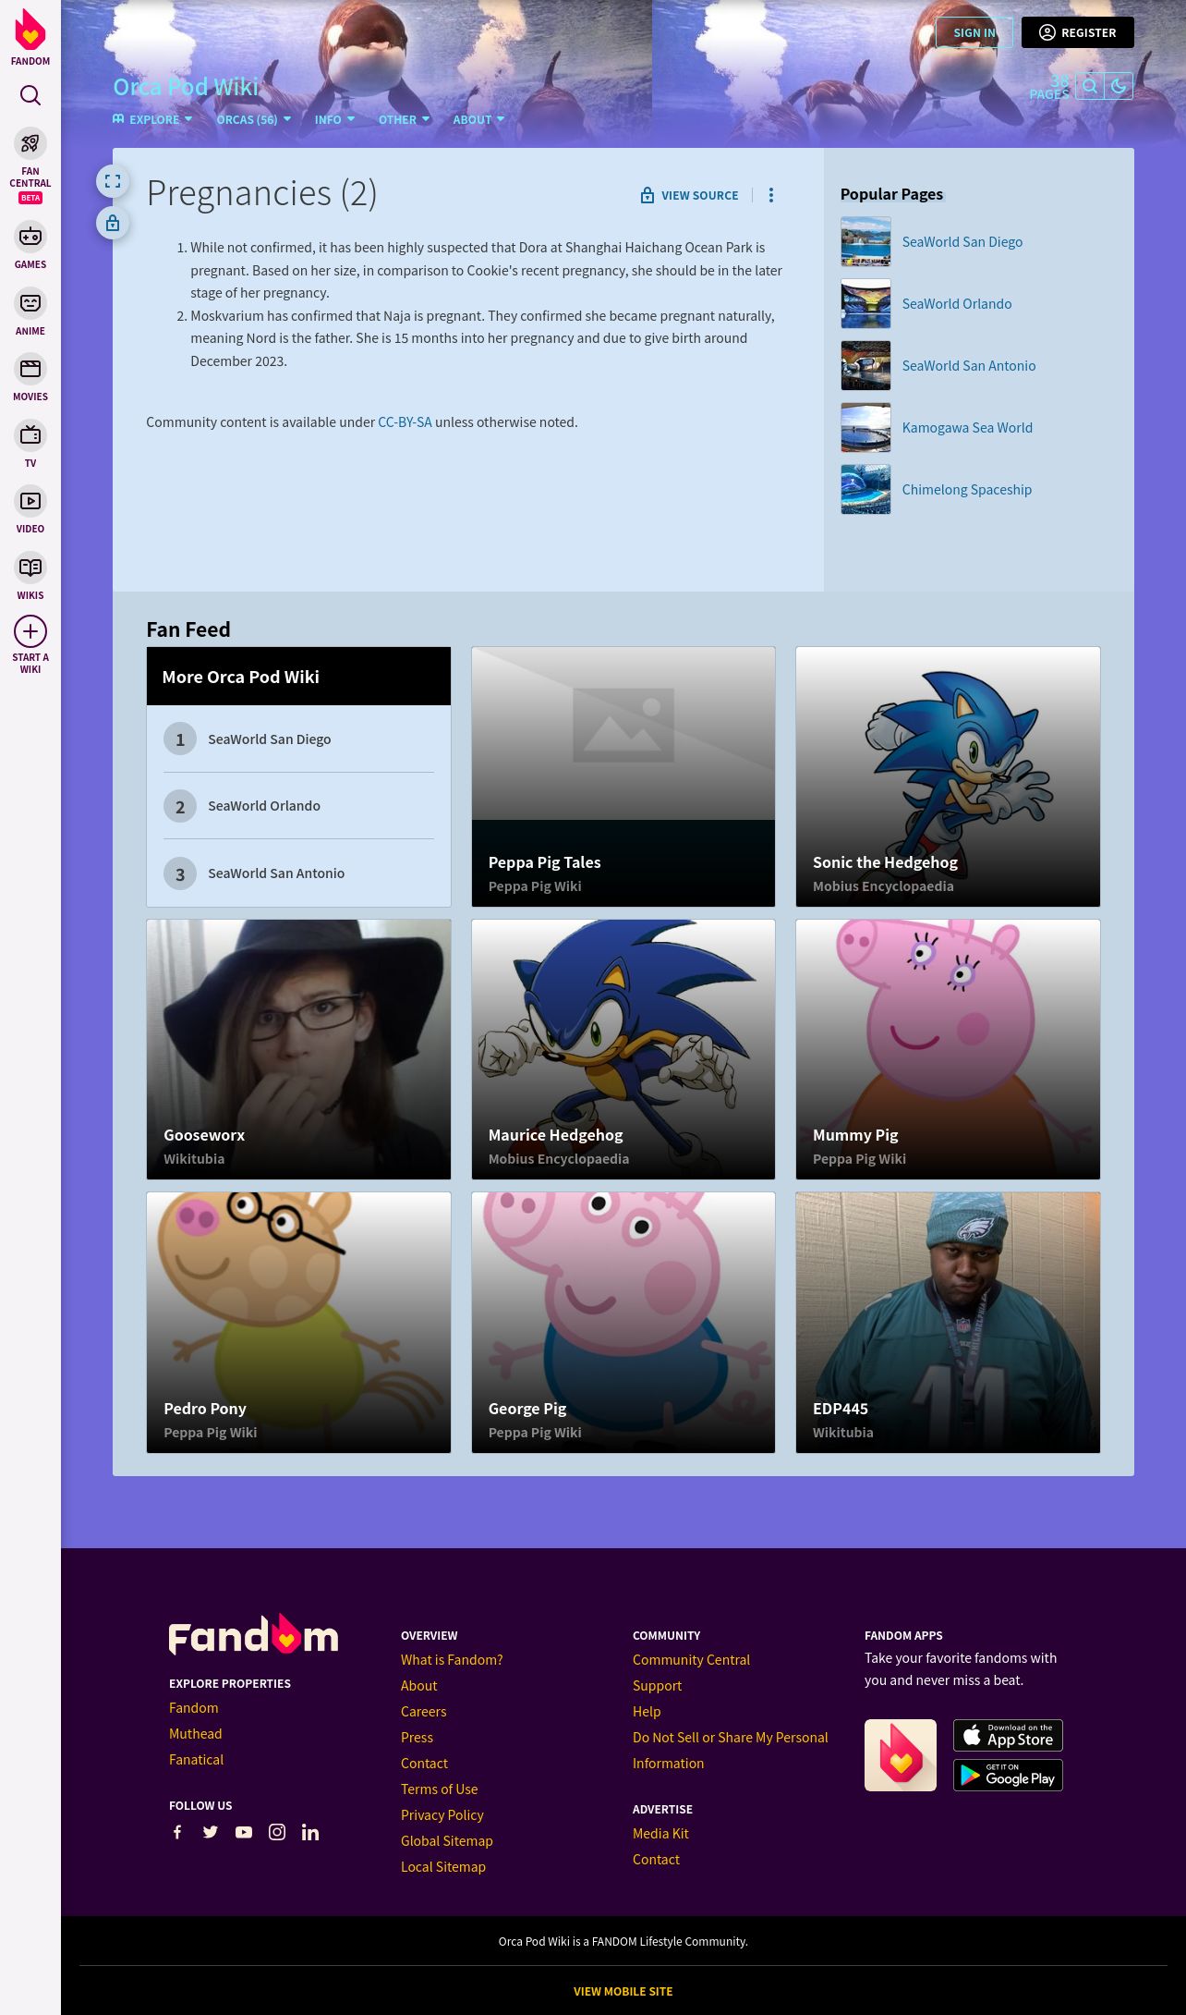
Task: Expand the Orcas (56) dropdown
Action: 254,119
